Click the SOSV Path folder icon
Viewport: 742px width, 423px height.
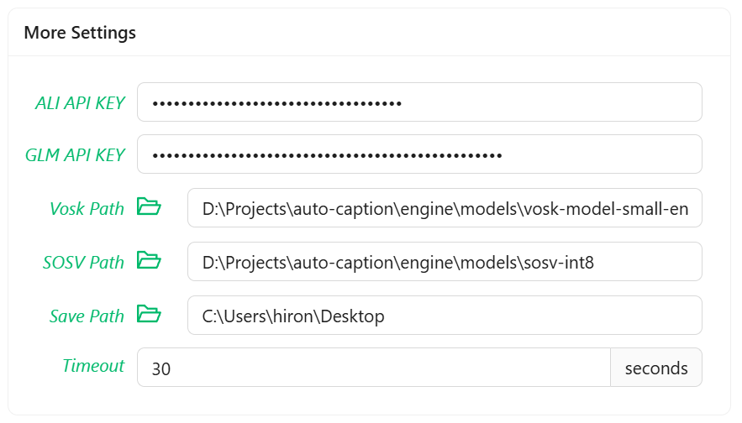(149, 260)
